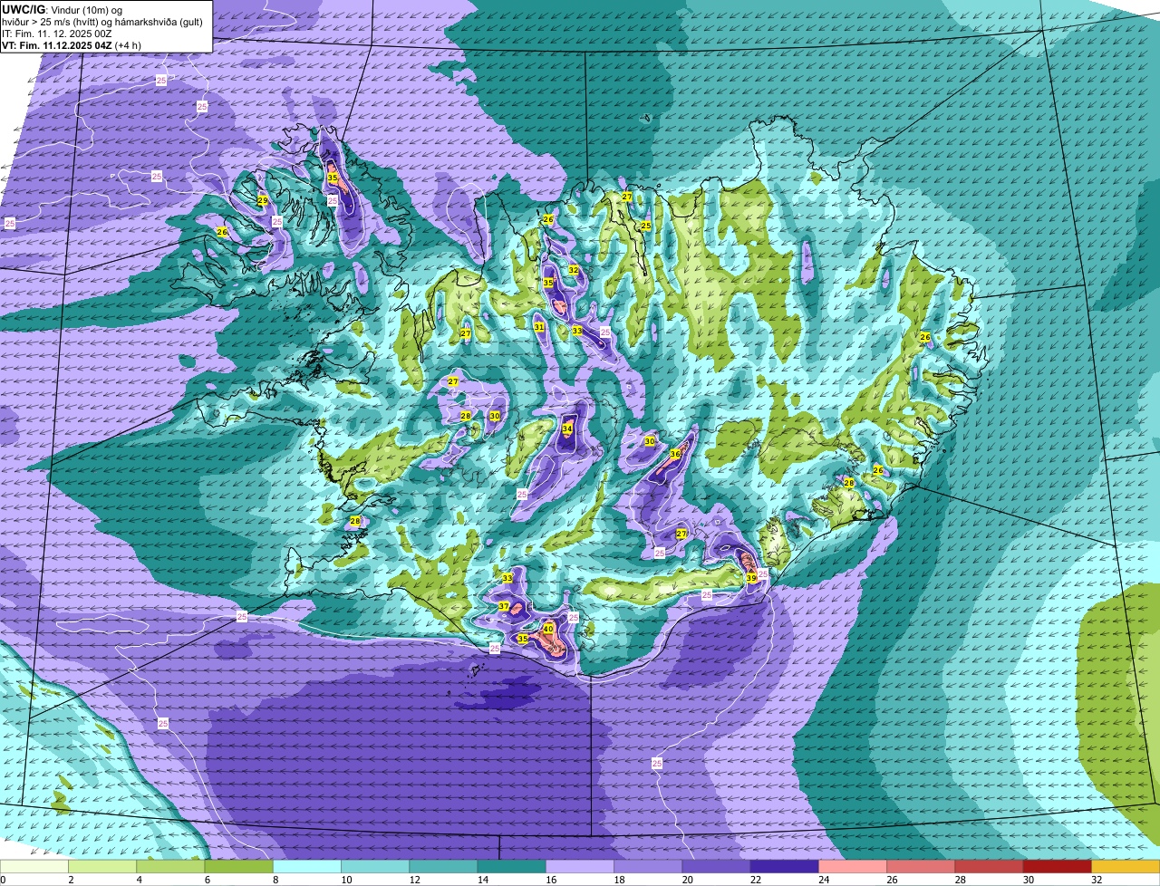Click the legend swatch between 16 and 18
1160x886 pixels.
click(x=580, y=866)
